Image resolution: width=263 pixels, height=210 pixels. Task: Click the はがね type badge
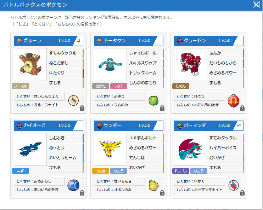(101, 86)
